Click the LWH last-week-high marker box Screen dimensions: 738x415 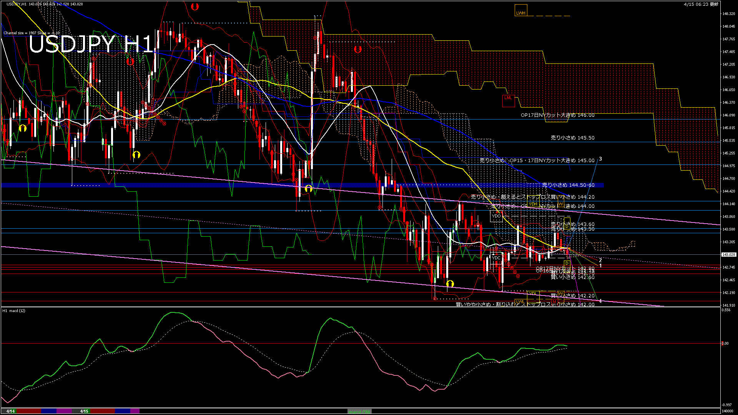tap(520, 10)
